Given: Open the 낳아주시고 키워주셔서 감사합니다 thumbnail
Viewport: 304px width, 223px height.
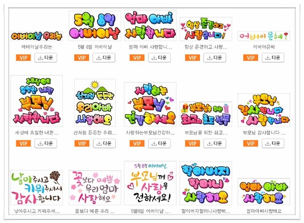Looking at the screenshot, I should tap(37, 187).
